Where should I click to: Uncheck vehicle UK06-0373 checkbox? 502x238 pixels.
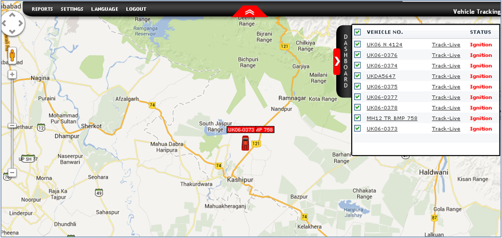pyautogui.click(x=358, y=128)
